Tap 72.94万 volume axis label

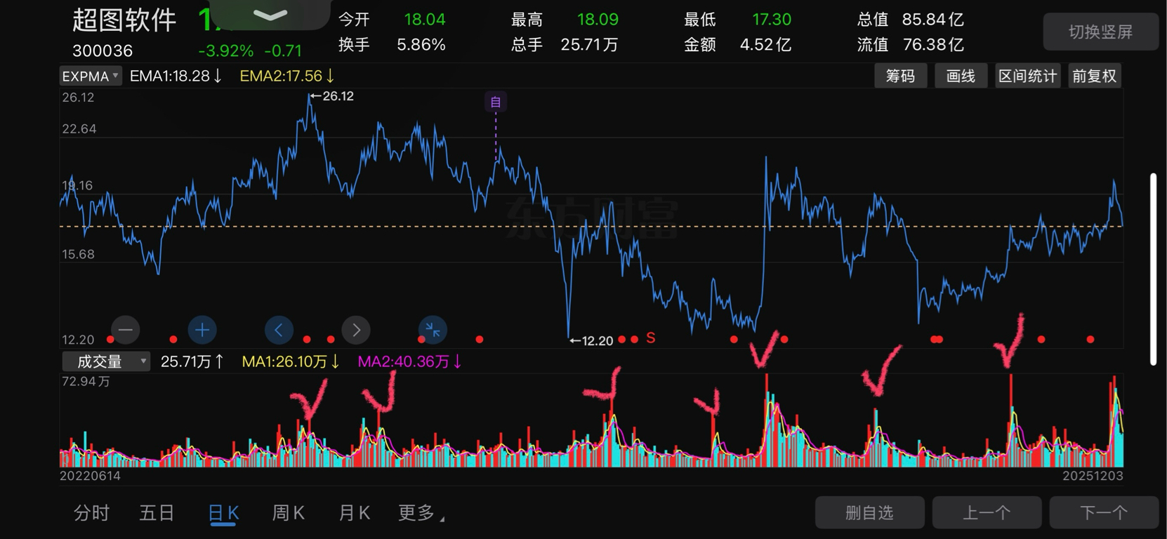(86, 382)
